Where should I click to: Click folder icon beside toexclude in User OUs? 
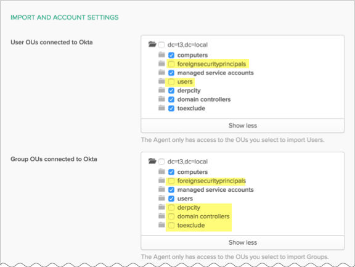pos(161,108)
